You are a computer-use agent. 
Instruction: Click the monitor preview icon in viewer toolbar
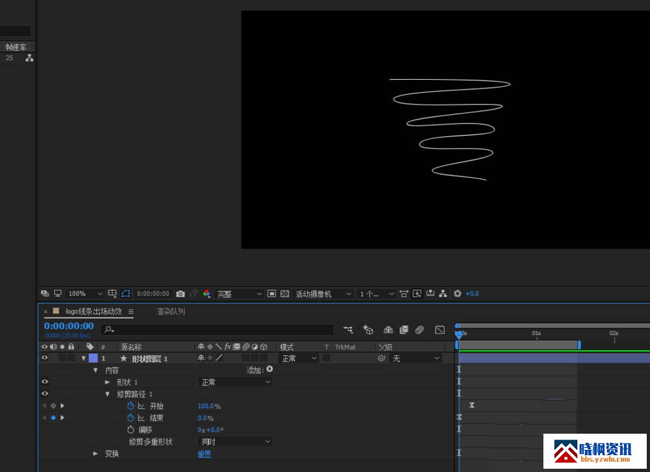(58, 293)
